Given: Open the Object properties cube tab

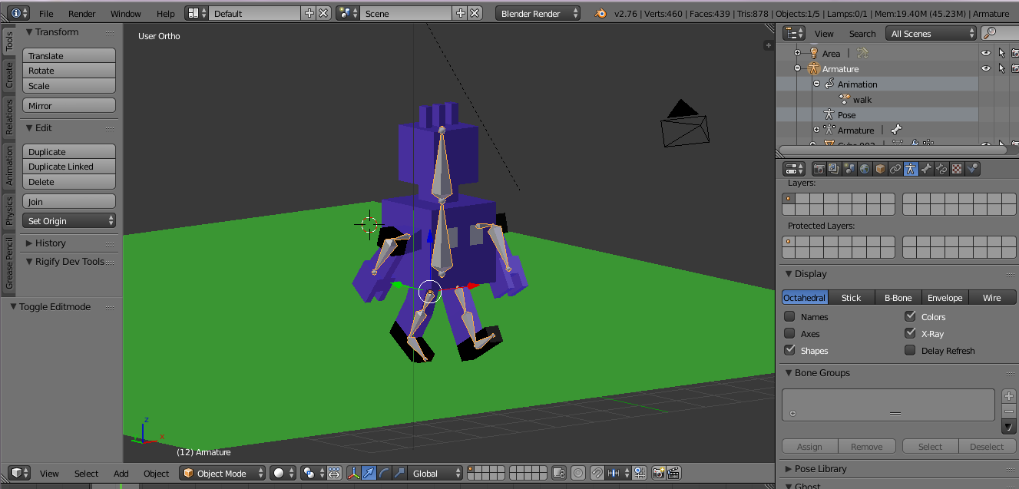Looking at the screenshot, I should [880, 169].
